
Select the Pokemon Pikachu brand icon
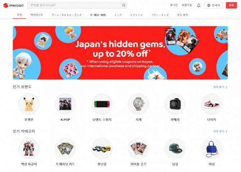coord(29,104)
